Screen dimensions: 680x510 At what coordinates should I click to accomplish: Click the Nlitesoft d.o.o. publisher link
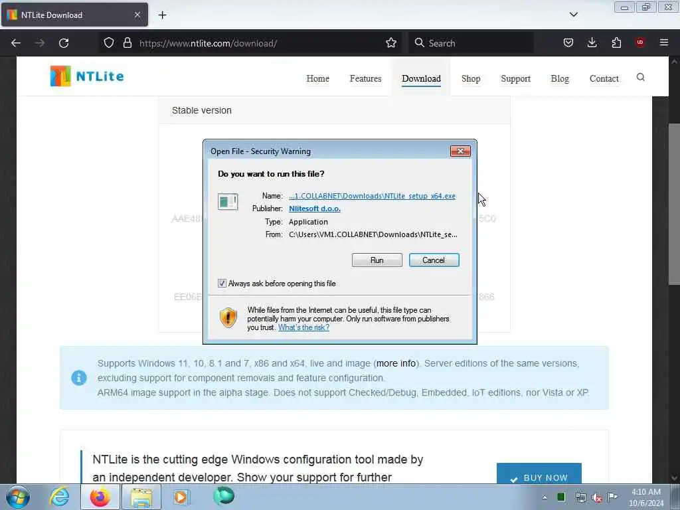tap(314, 209)
